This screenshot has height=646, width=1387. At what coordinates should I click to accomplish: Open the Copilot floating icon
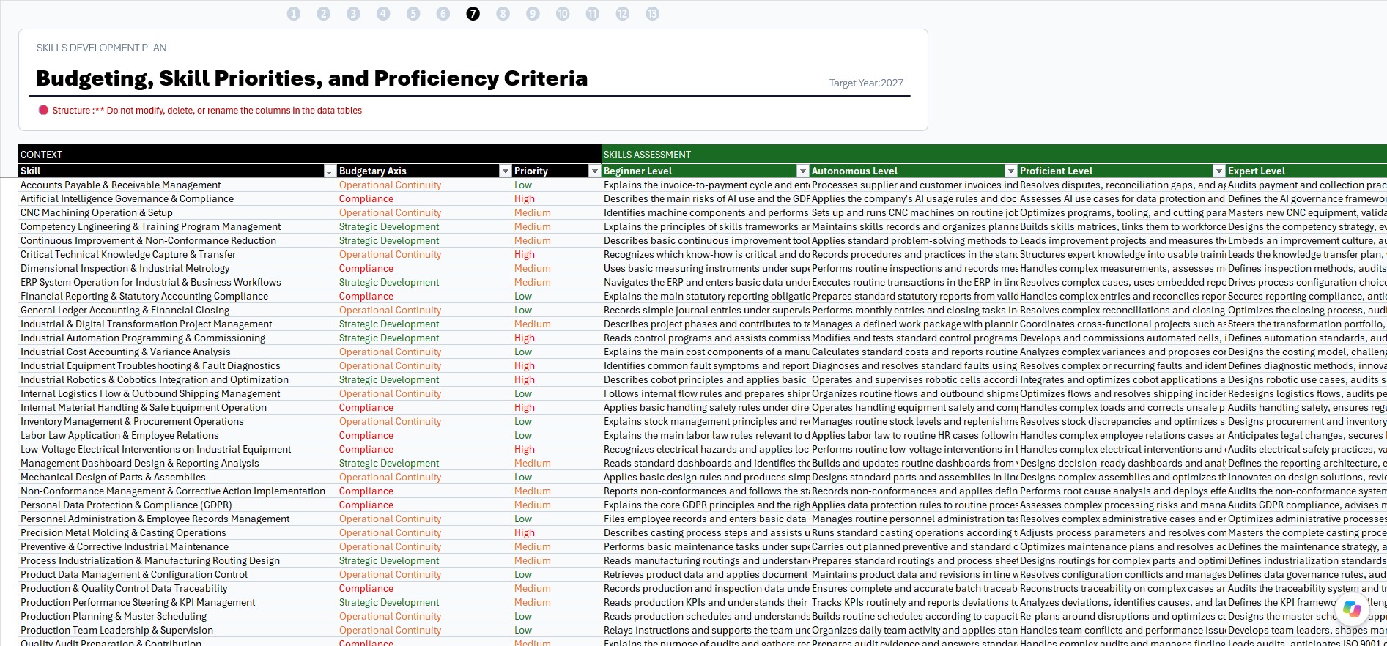(1353, 609)
